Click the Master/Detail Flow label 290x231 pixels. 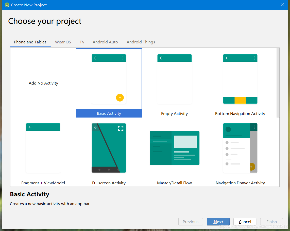(x=174, y=183)
